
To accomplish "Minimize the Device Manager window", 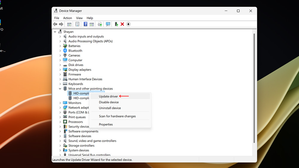I will pos(226,11).
